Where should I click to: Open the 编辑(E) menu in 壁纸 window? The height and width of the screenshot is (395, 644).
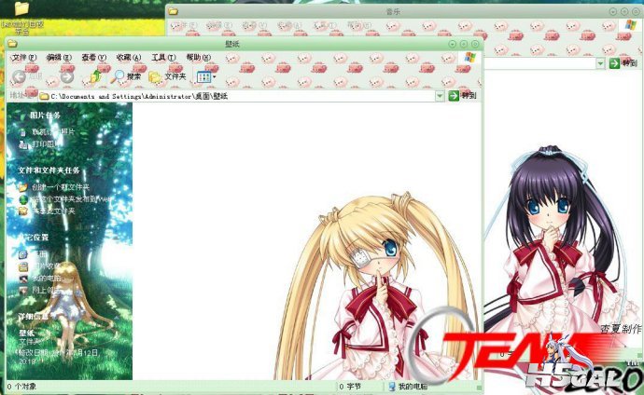point(59,58)
